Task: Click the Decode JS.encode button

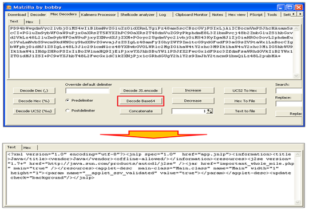Action: 141,90
